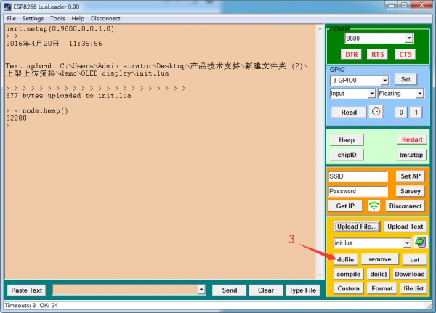Viewport: 436px width, 313px height.
Task: Click the GPIO Set button
Action: [405, 79]
